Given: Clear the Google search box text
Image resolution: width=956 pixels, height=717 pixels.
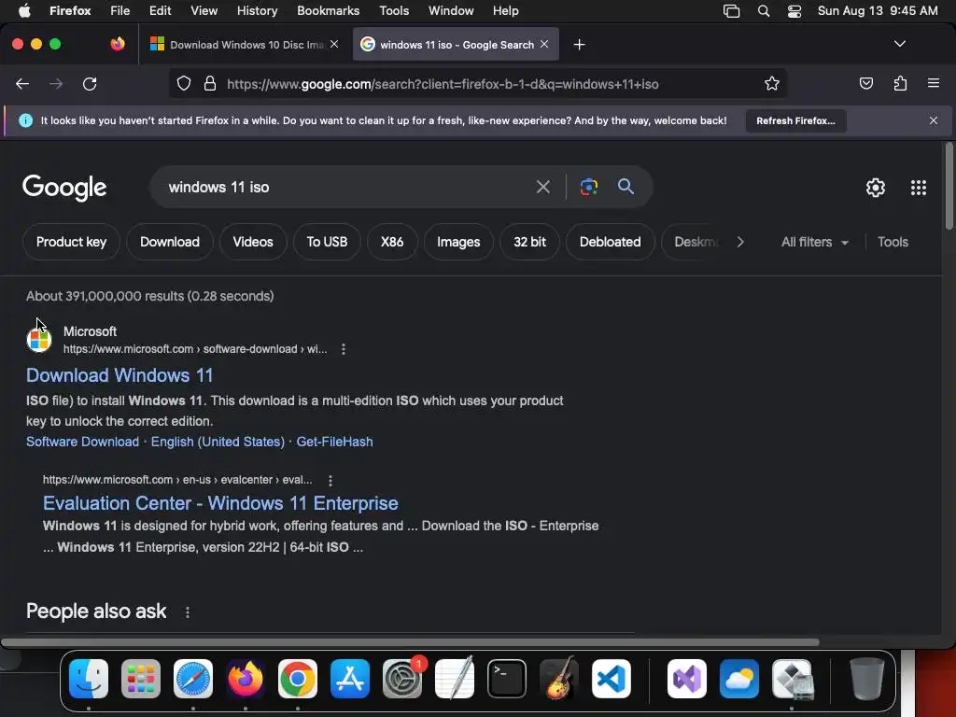Looking at the screenshot, I should (542, 187).
